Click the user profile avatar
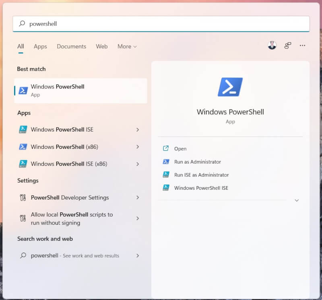The width and height of the screenshot is (322, 300). coord(272,45)
